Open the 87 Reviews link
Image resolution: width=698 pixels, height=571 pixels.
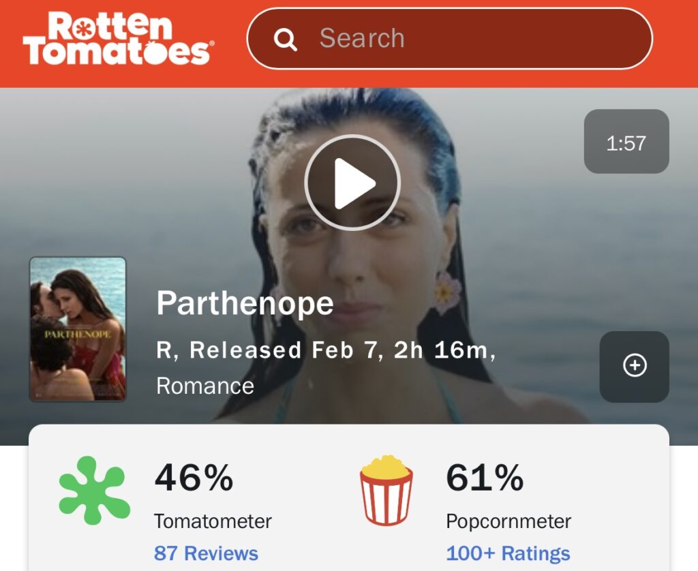click(206, 553)
